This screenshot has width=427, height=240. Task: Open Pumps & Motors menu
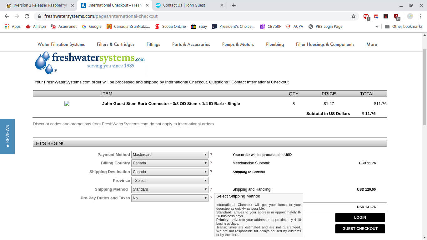click(x=238, y=44)
